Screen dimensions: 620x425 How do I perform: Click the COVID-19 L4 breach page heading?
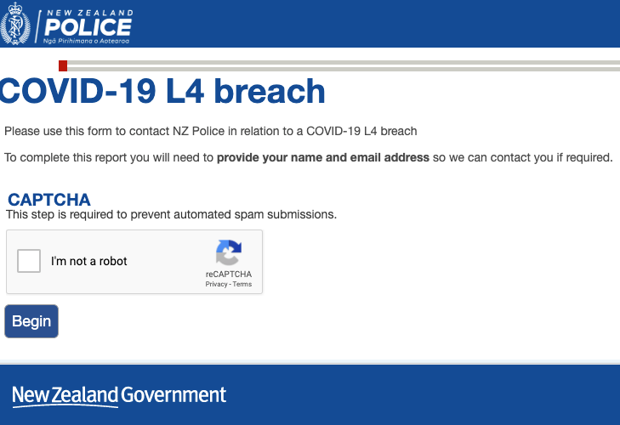[x=162, y=91]
